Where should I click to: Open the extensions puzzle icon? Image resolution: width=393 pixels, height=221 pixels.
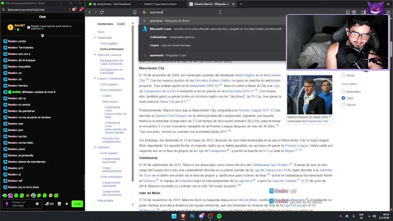(348, 12)
